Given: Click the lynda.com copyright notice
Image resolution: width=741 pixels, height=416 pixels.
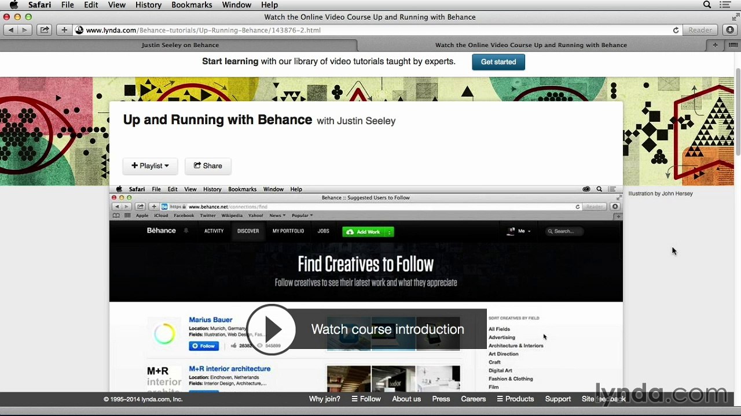Looking at the screenshot, I should (143, 399).
